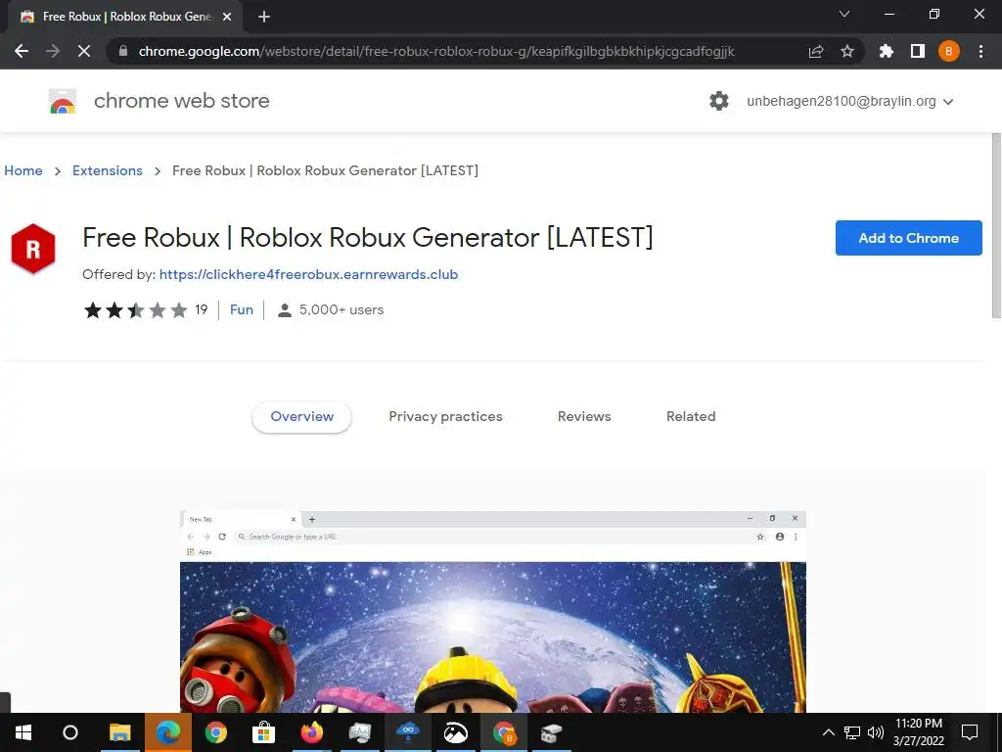Click the volume speaker icon
The image size is (1002, 752).
coord(876,732)
